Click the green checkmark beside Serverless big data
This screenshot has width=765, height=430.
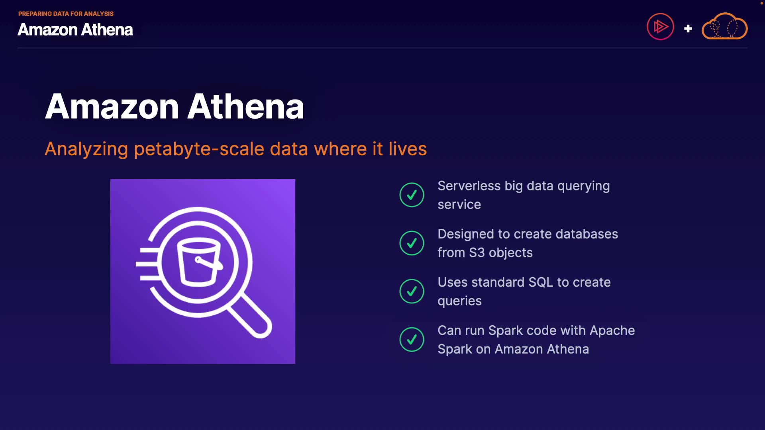[412, 195]
